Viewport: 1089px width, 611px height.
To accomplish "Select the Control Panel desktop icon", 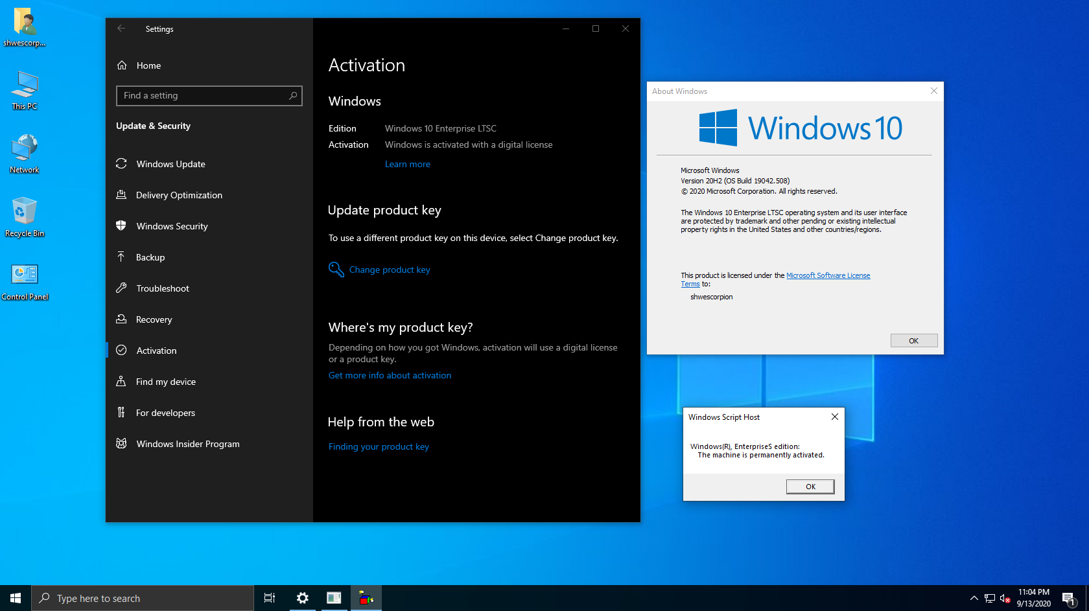I will coord(25,281).
